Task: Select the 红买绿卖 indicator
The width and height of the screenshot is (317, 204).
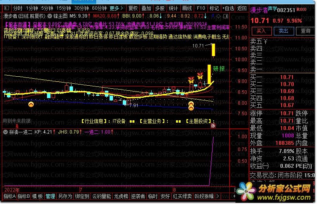Action: 182,197
